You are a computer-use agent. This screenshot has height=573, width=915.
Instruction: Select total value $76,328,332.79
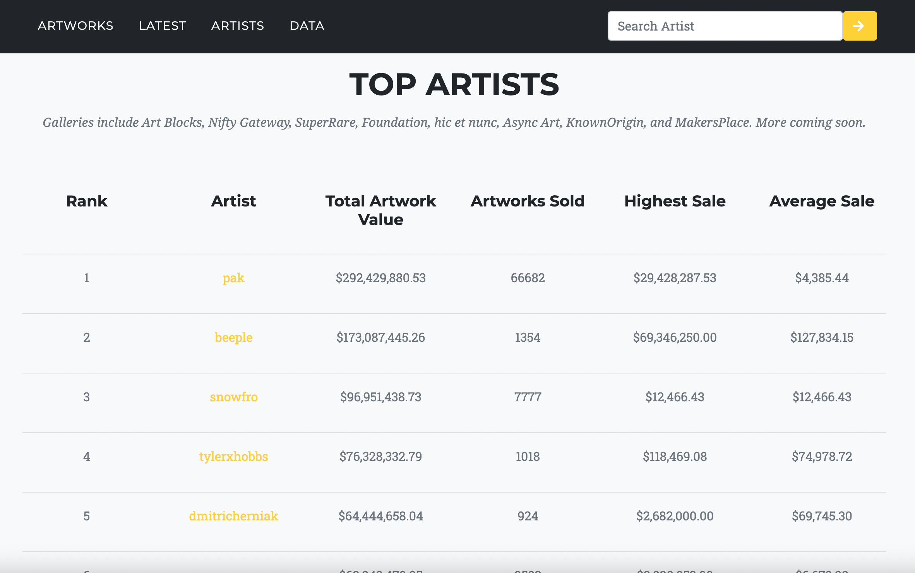(381, 457)
